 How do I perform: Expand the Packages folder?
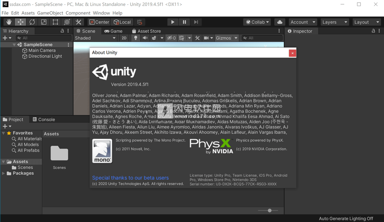(x=3, y=173)
